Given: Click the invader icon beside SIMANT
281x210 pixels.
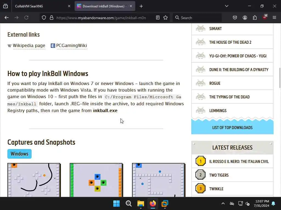Looking at the screenshot, I should point(201,28).
